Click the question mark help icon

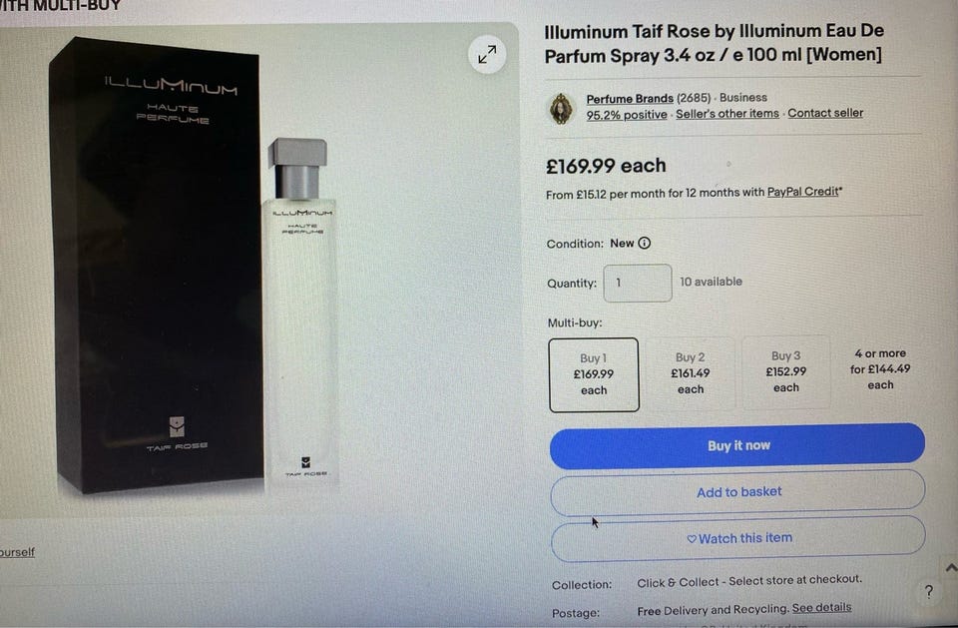[929, 591]
